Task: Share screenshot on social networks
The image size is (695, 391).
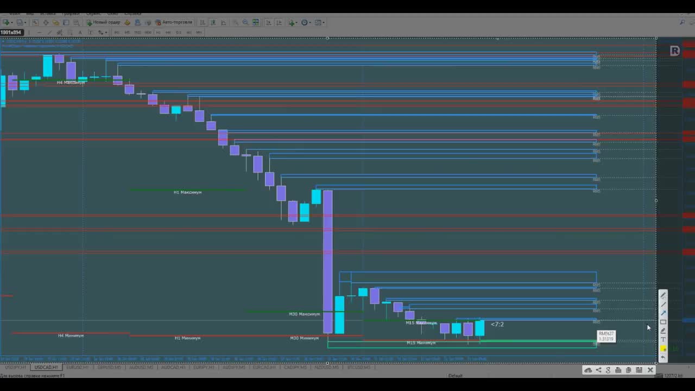Action: [598, 370]
